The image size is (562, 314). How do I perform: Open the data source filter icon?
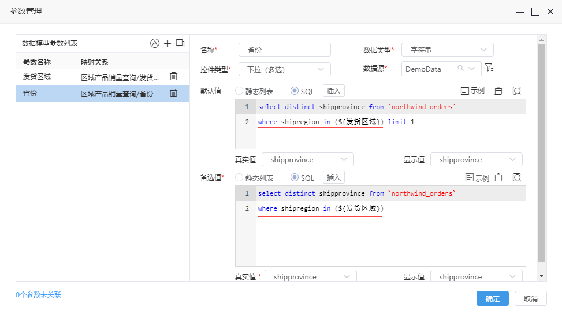tap(489, 68)
